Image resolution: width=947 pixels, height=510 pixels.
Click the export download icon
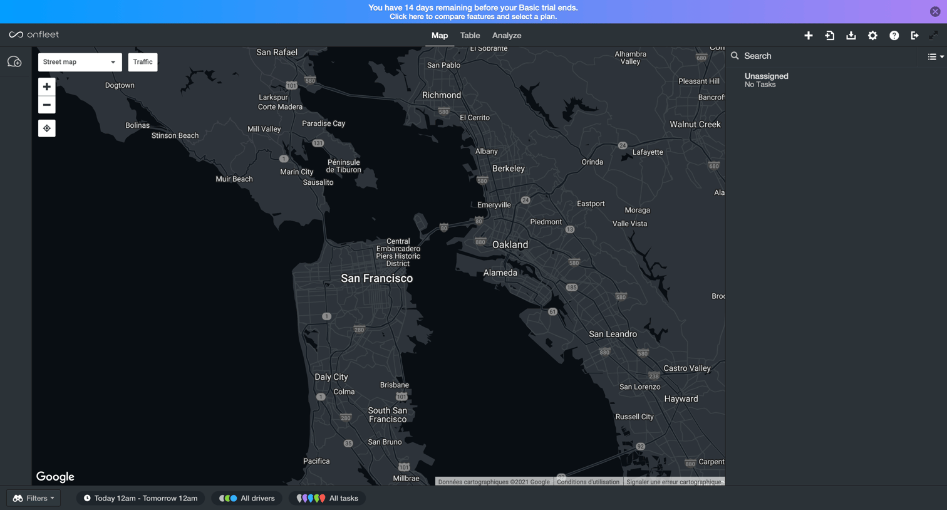point(851,36)
